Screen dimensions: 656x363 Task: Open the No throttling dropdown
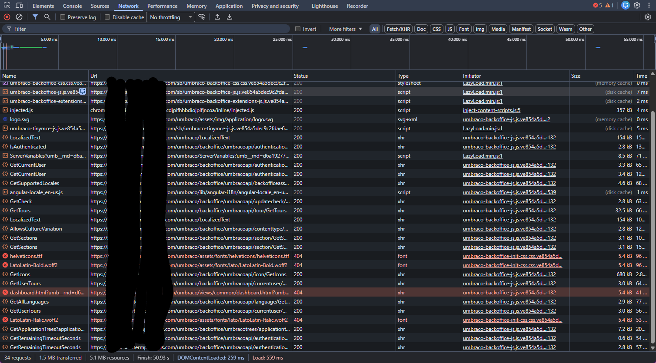170,17
